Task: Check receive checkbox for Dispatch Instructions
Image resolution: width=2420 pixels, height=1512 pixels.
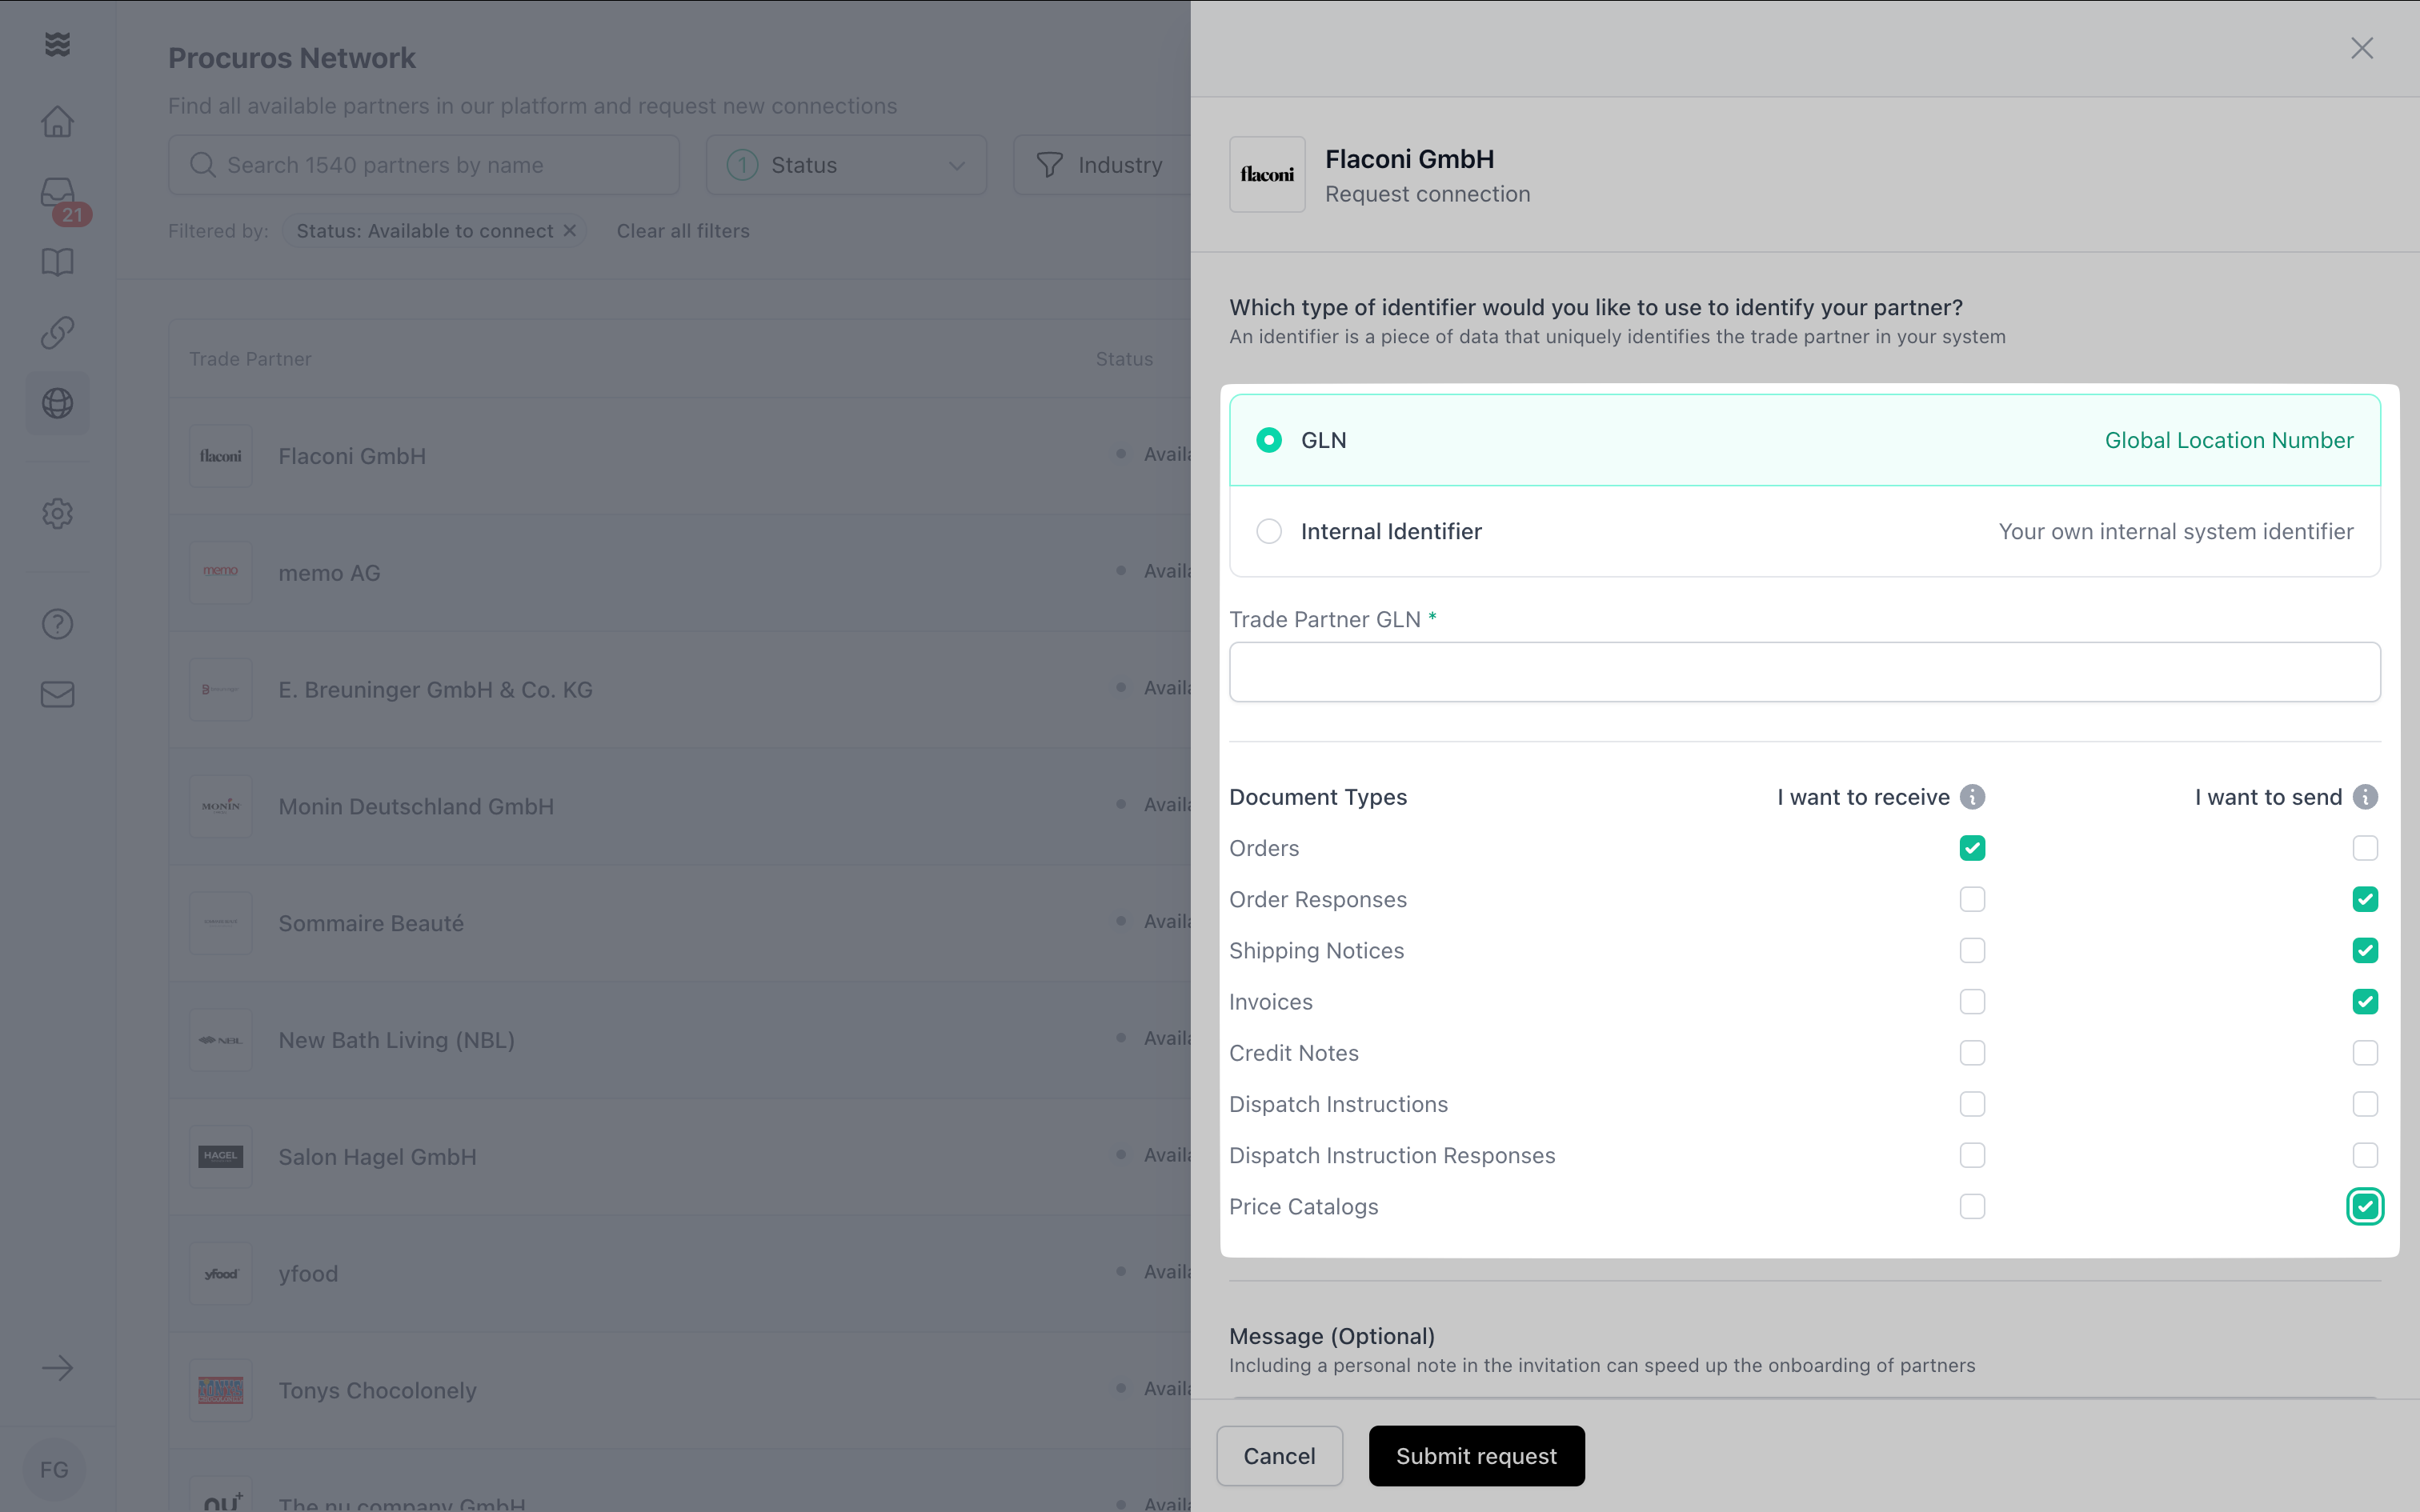Action: (1972, 1104)
